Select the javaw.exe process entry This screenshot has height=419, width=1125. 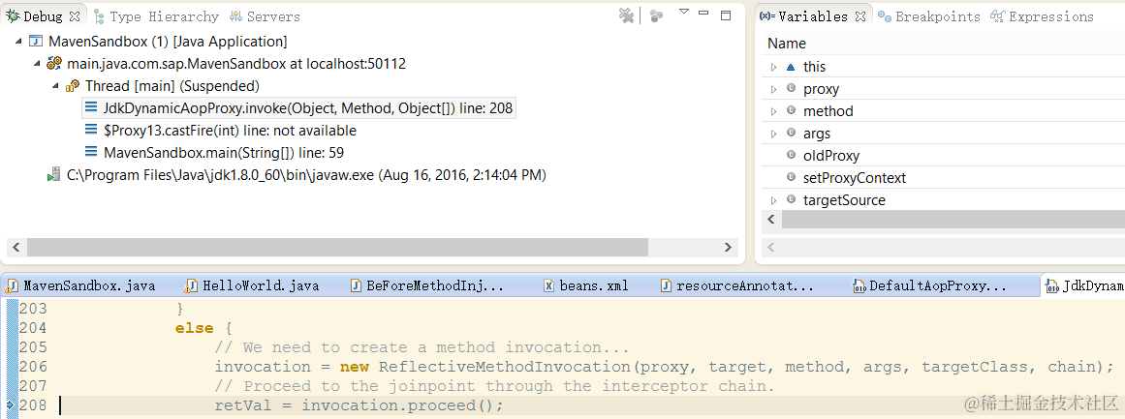(x=306, y=175)
